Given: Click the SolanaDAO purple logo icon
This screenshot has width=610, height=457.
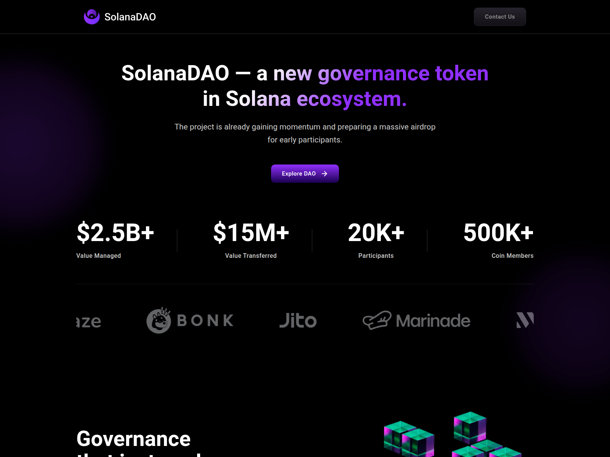Looking at the screenshot, I should [x=91, y=17].
